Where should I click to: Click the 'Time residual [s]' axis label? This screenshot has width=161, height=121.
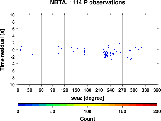[2, 50]
